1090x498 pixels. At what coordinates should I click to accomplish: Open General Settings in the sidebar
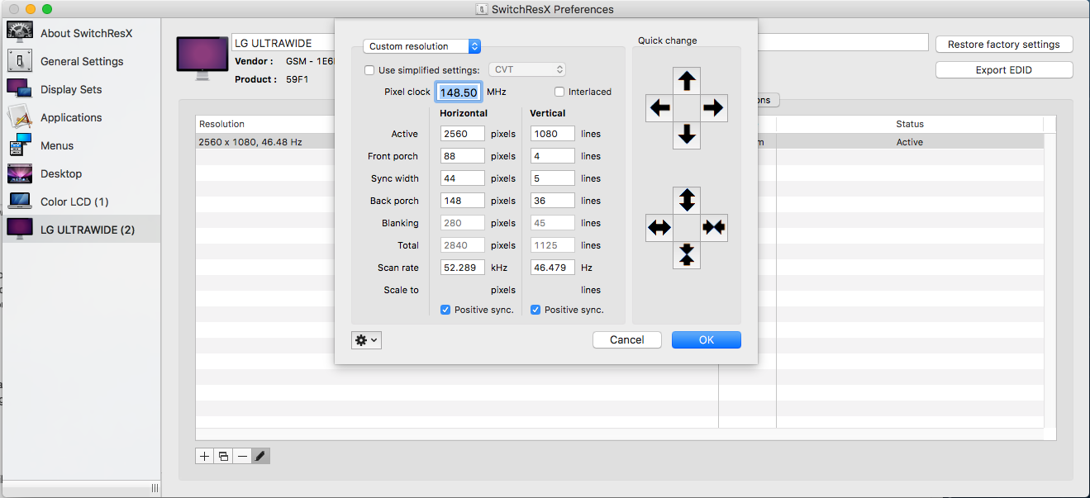point(82,61)
